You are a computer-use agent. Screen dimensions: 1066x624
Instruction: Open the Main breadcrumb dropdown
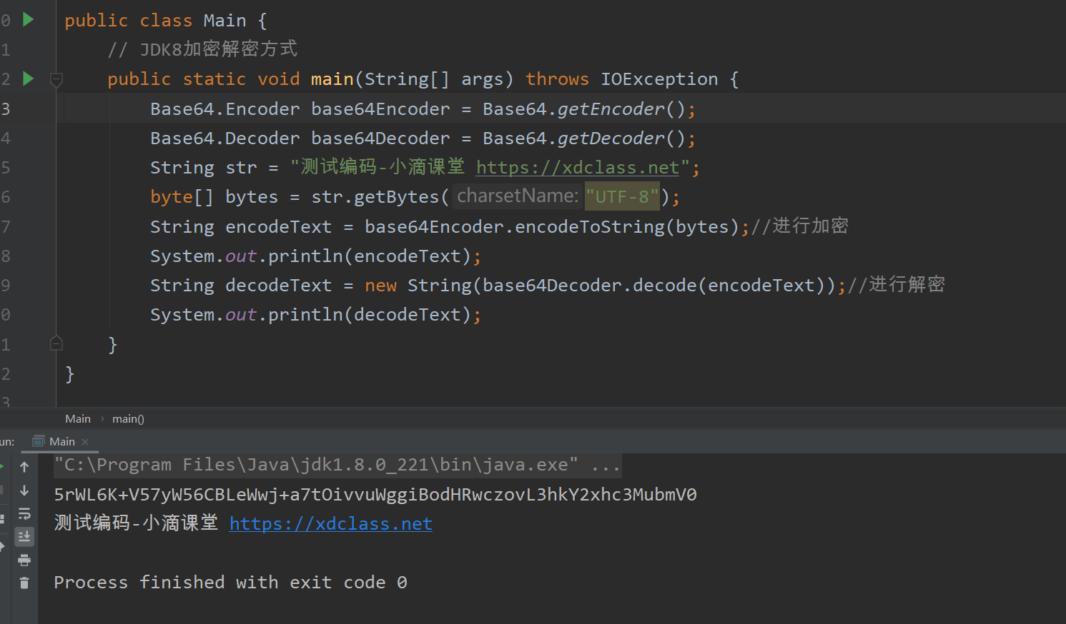point(77,418)
